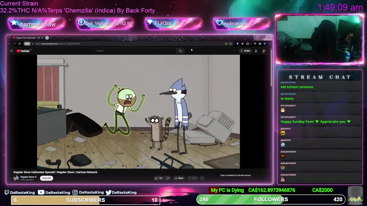This screenshot has height=206, width=367.
Task: Click the first JJBEATSVT chat username
Action: click(x=286, y=129)
